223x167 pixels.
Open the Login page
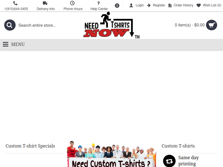click(x=140, y=5)
